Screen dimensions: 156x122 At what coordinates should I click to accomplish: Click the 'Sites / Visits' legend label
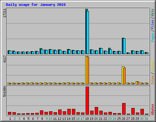click(x=152, y=73)
